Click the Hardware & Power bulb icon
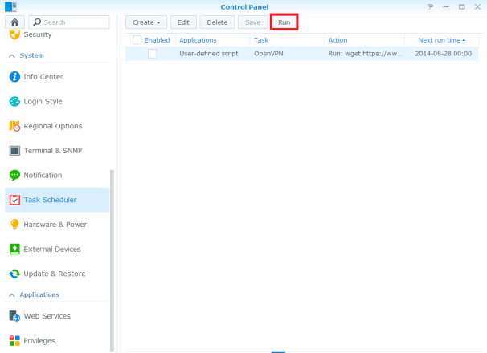Screen dimensions: 487x353 14,225
